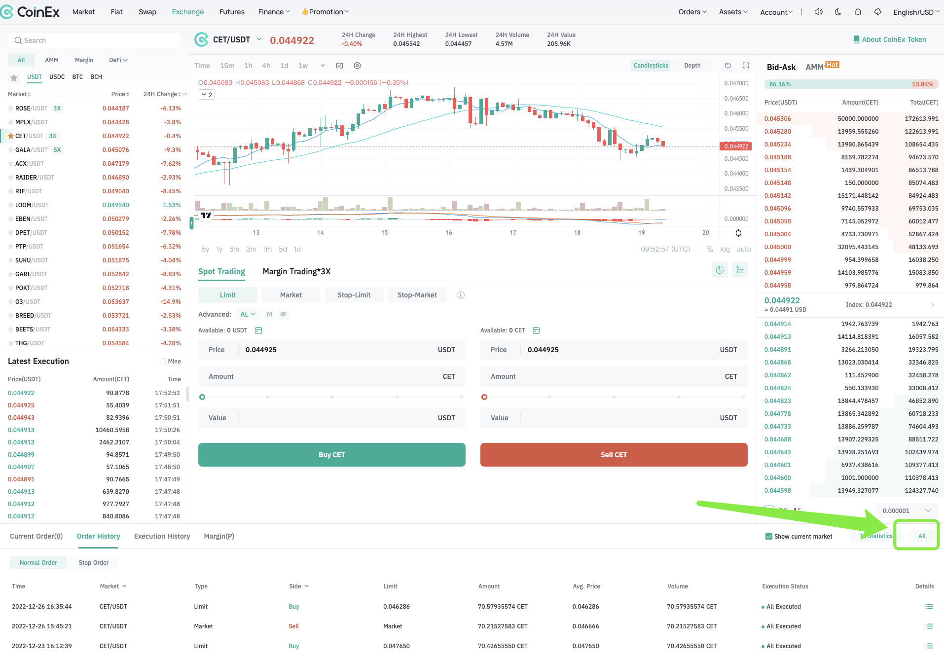Toggle the Mine checkbox in Latest Execution
The height and width of the screenshot is (656, 944).
[x=163, y=362]
